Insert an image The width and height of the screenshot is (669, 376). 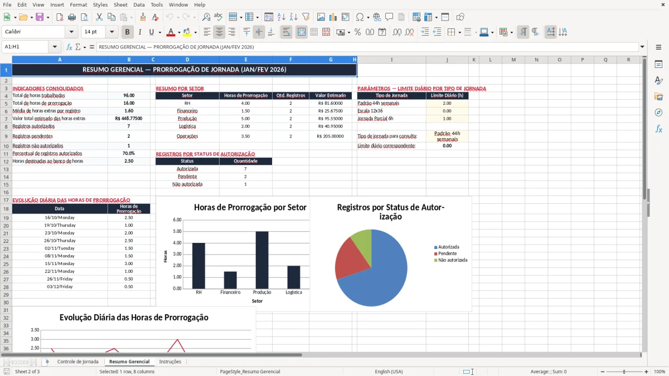pyautogui.click(x=321, y=17)
